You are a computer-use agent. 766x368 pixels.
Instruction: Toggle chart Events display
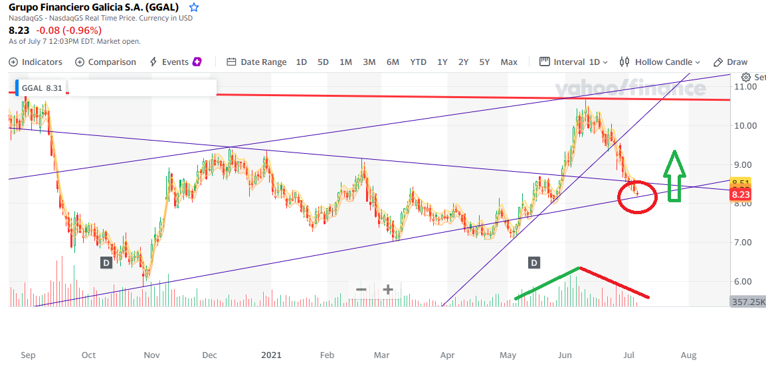(x=175, y=62)
